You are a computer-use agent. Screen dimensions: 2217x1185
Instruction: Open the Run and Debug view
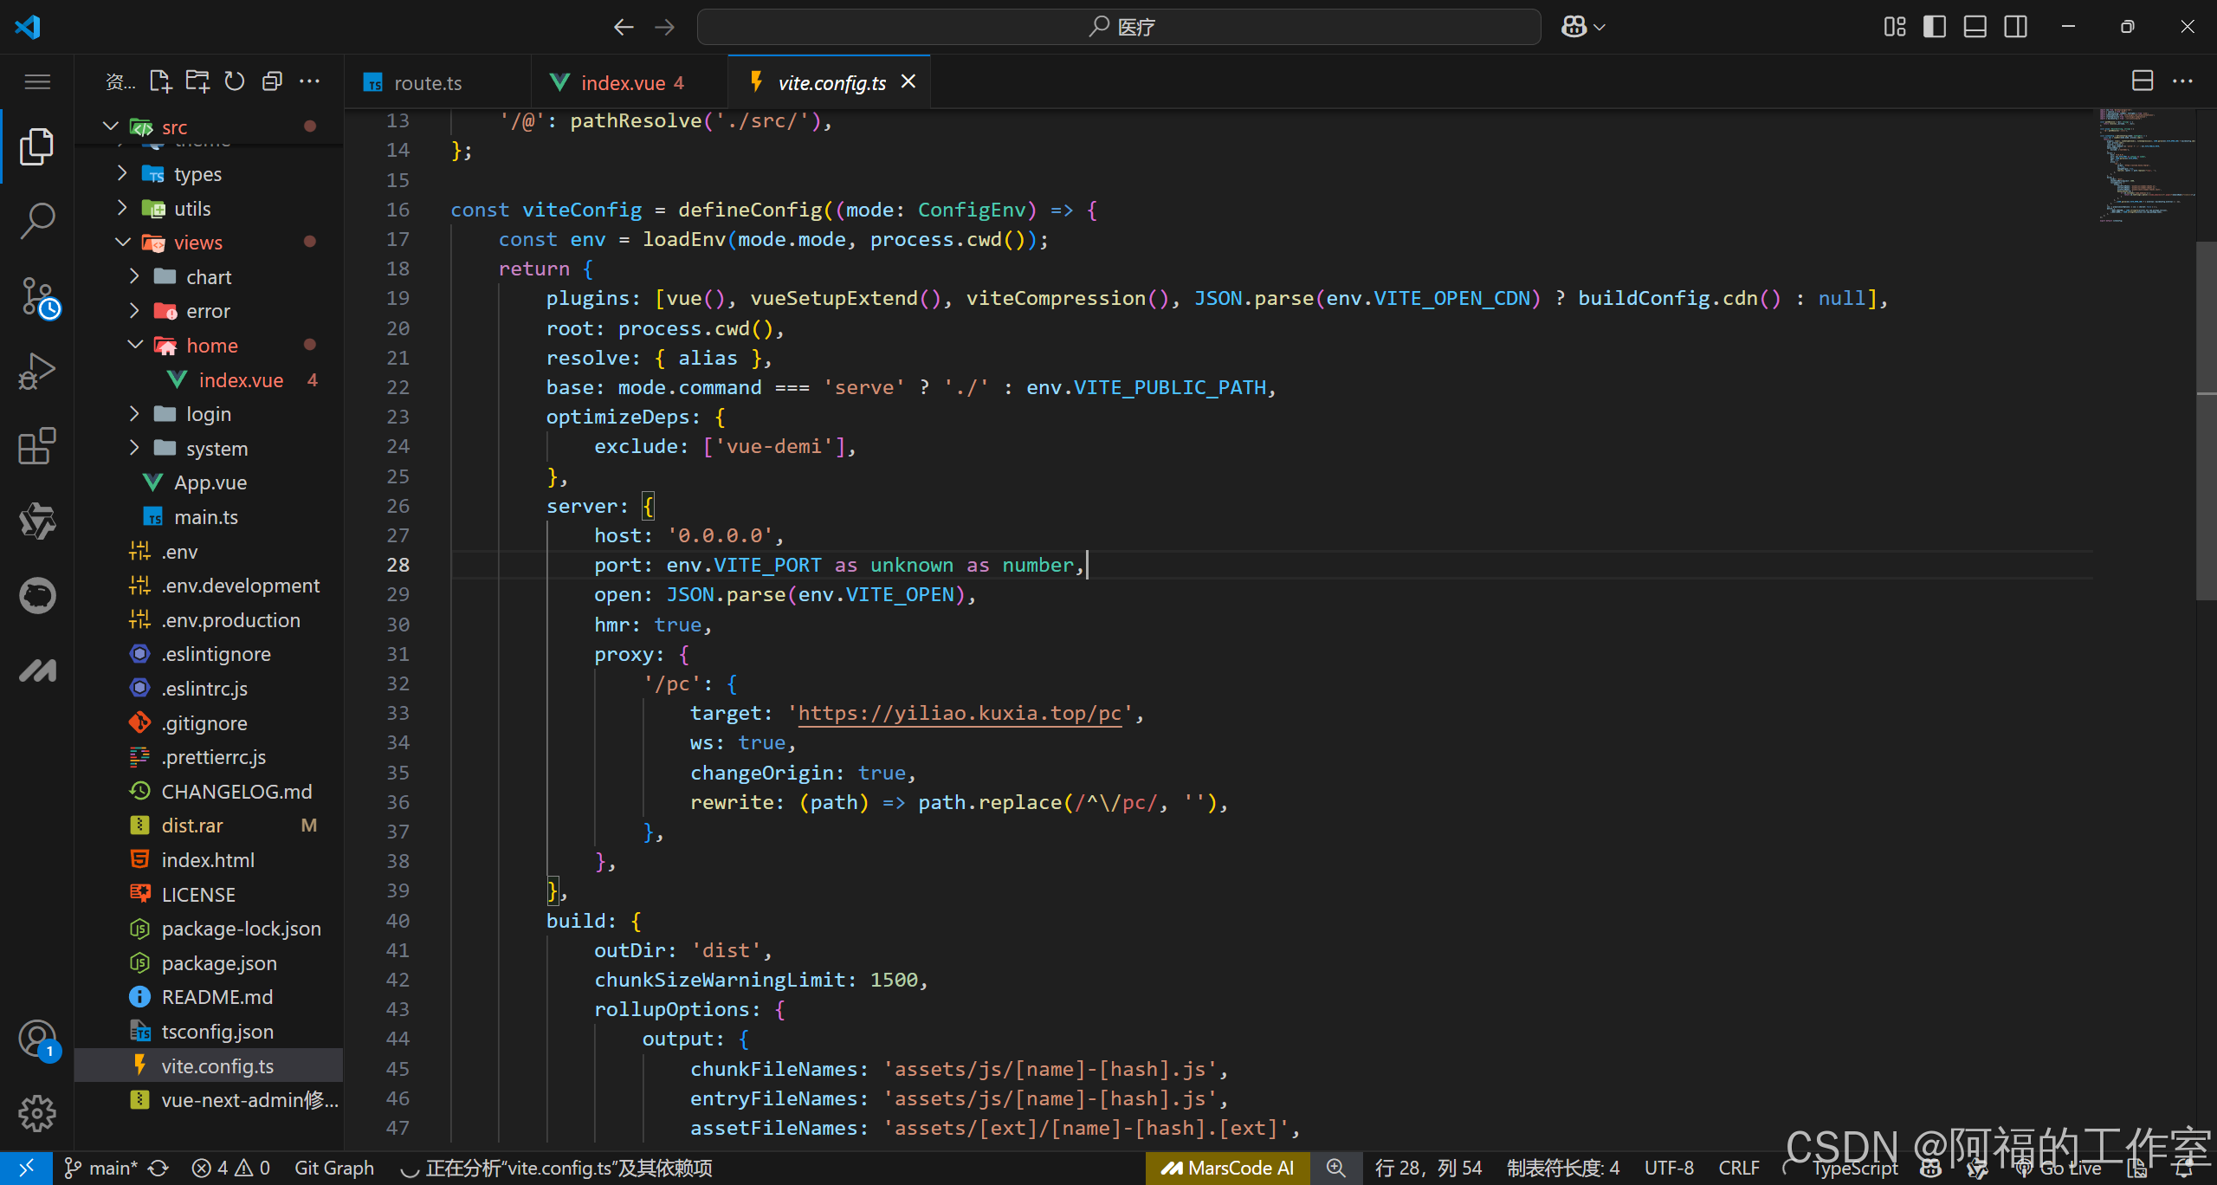pos(36,372)
